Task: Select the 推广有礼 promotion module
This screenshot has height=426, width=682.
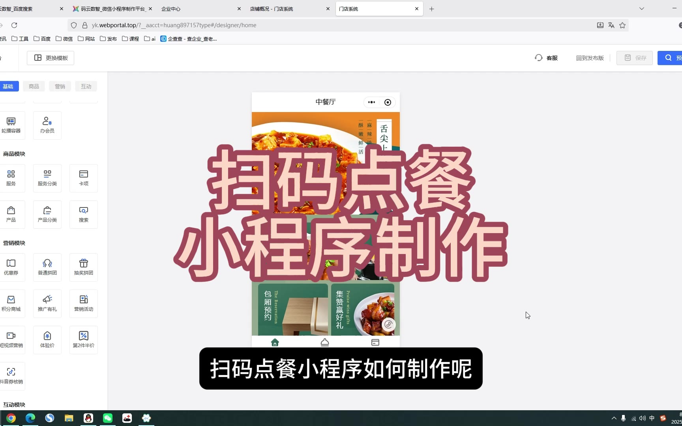Action: [x=47, y=303]
